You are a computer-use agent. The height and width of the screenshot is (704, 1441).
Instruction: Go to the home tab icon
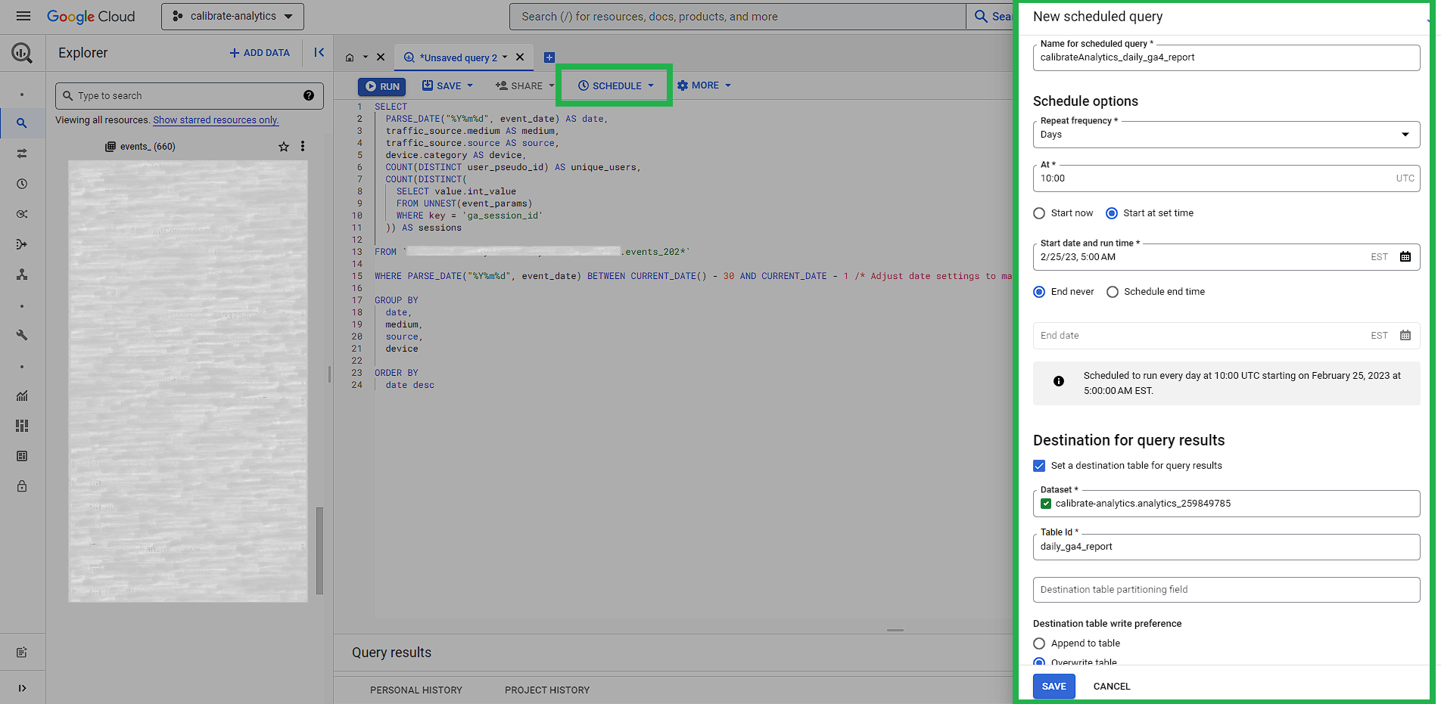pos(350,57)
